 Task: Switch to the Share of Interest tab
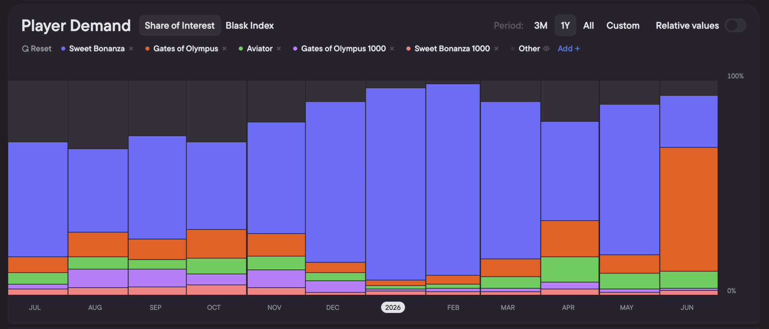coord(180,26)
